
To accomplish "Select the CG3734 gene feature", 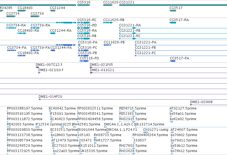I will coord(11,16).
